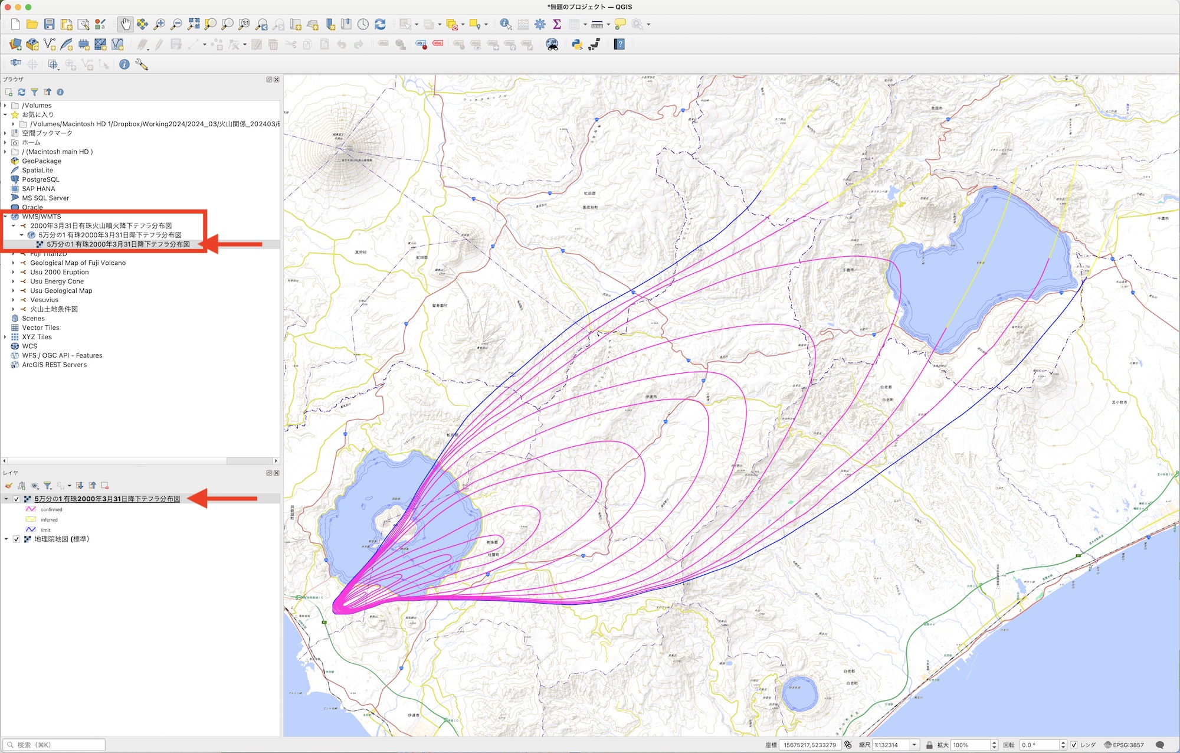Open the Processing Toolbox gear icon
Viewport: 1180px width, 753px height.
pyautogui.click(x=540, y=24)
